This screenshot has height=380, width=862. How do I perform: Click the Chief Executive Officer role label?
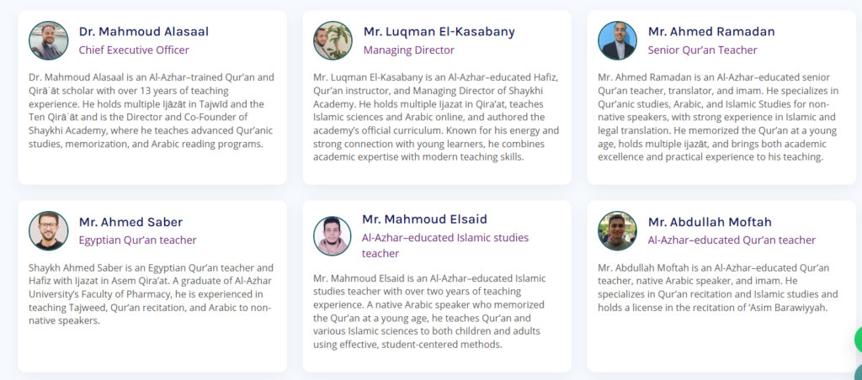click(x=134, y=50)
